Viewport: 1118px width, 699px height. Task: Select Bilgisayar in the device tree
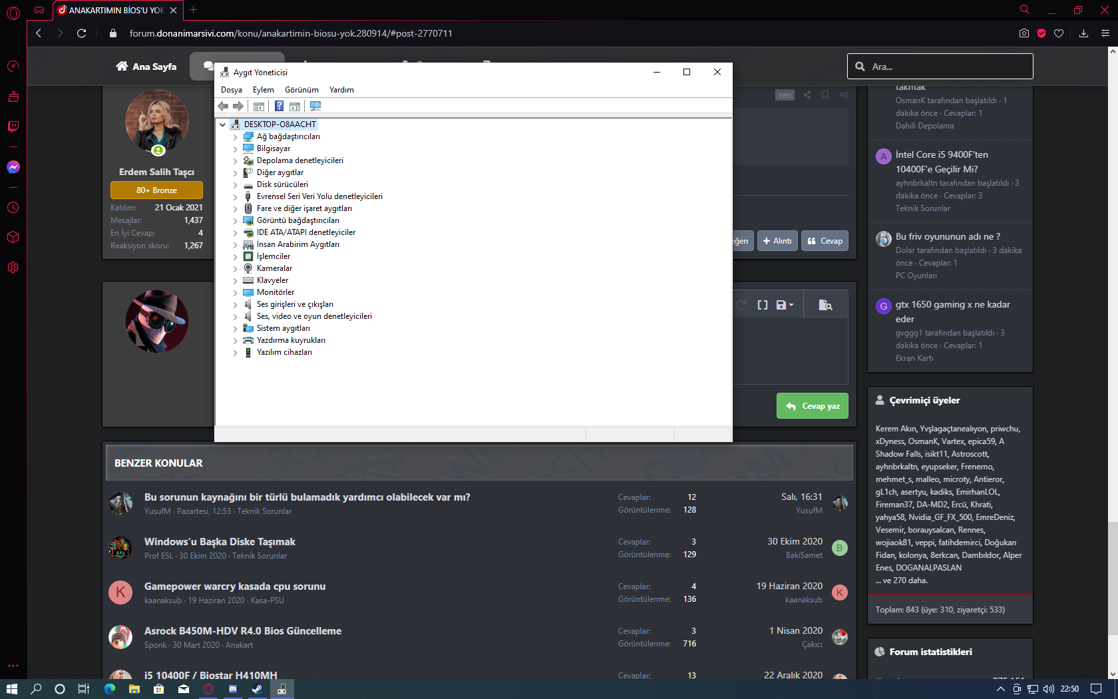click(274, 148)
